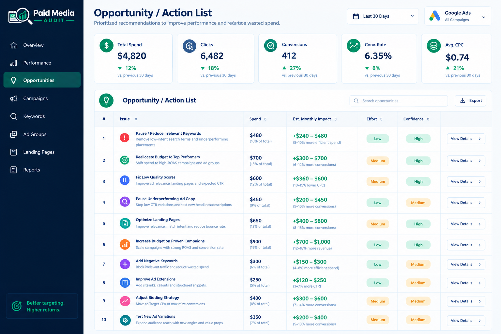
Task: Click the orange chart icon for Increase Budget
Action: point(125,244)
